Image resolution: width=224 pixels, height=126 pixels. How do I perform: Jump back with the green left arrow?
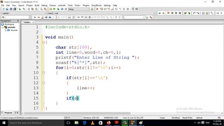[x=160, y=13]
